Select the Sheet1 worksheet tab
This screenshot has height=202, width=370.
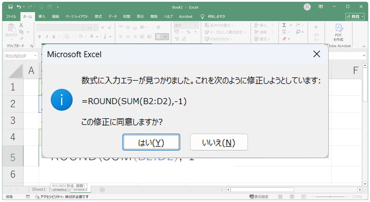click(39, 189)
